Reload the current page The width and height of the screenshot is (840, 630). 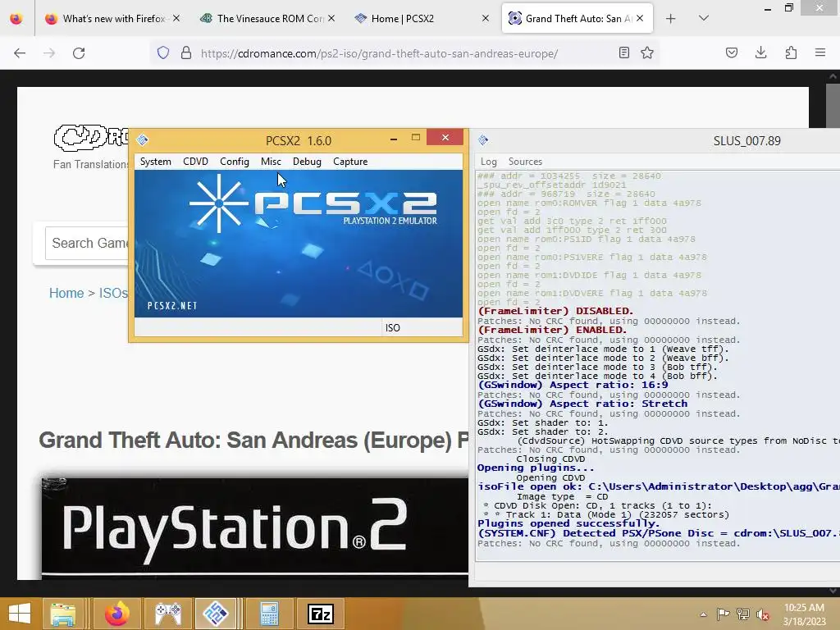pyautogui.click(x=79, y=53)
